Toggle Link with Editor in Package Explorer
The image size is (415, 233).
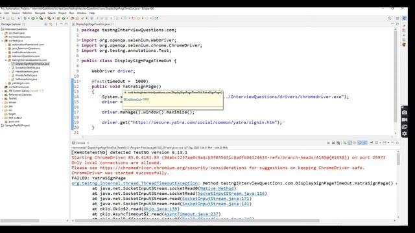[x=51, y=24]
